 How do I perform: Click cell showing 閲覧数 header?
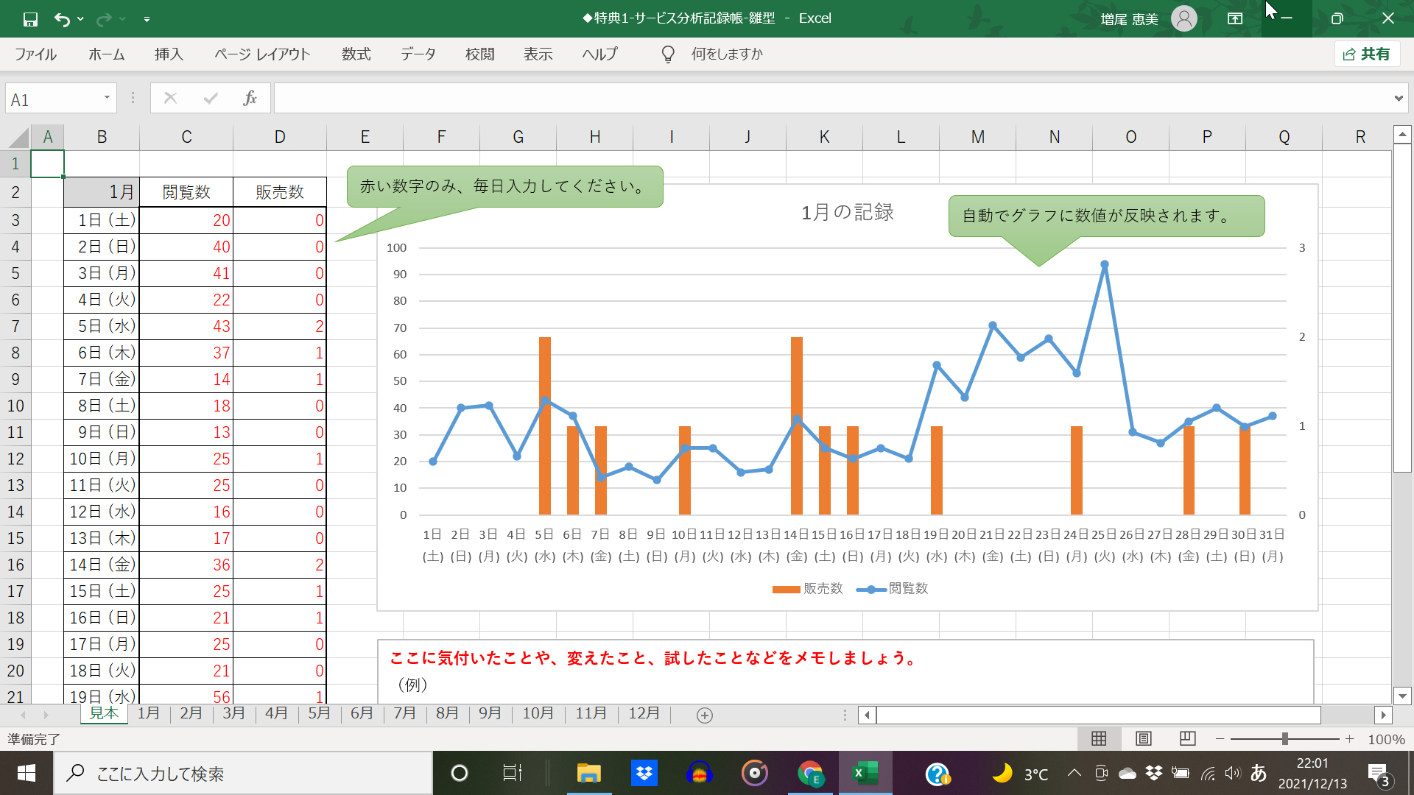point(186,192)
